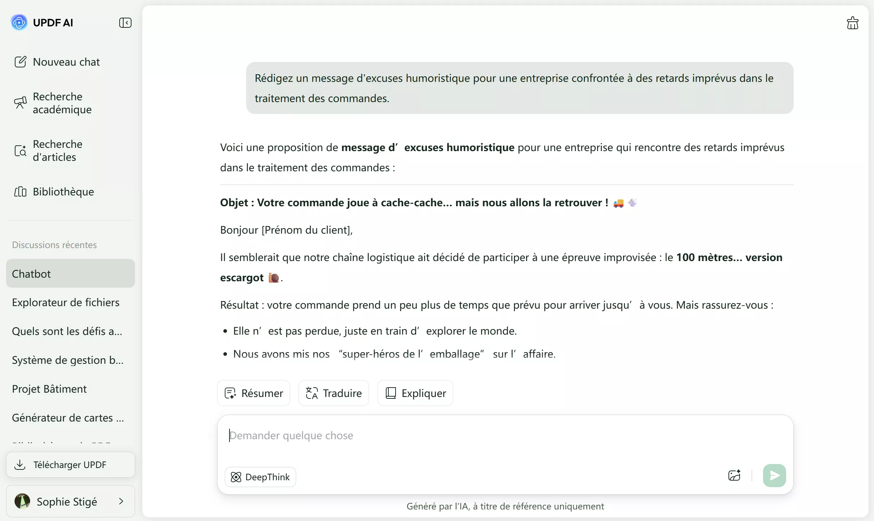Click Sophie Stigé's avatar picture
This screenshot has height=521, width=874.
click(22, 501)
